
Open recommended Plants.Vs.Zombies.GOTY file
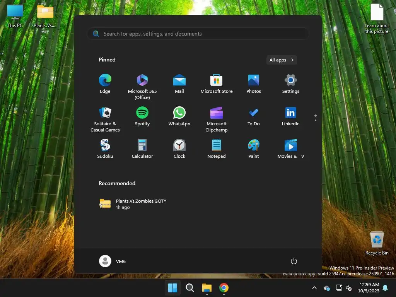(x=133, y=204)
